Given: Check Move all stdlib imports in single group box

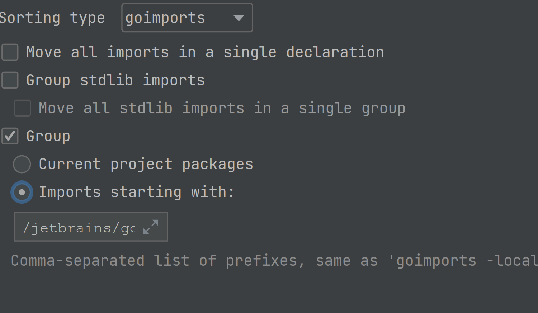Looking at the screenshot, I should (x=22, y=108).
